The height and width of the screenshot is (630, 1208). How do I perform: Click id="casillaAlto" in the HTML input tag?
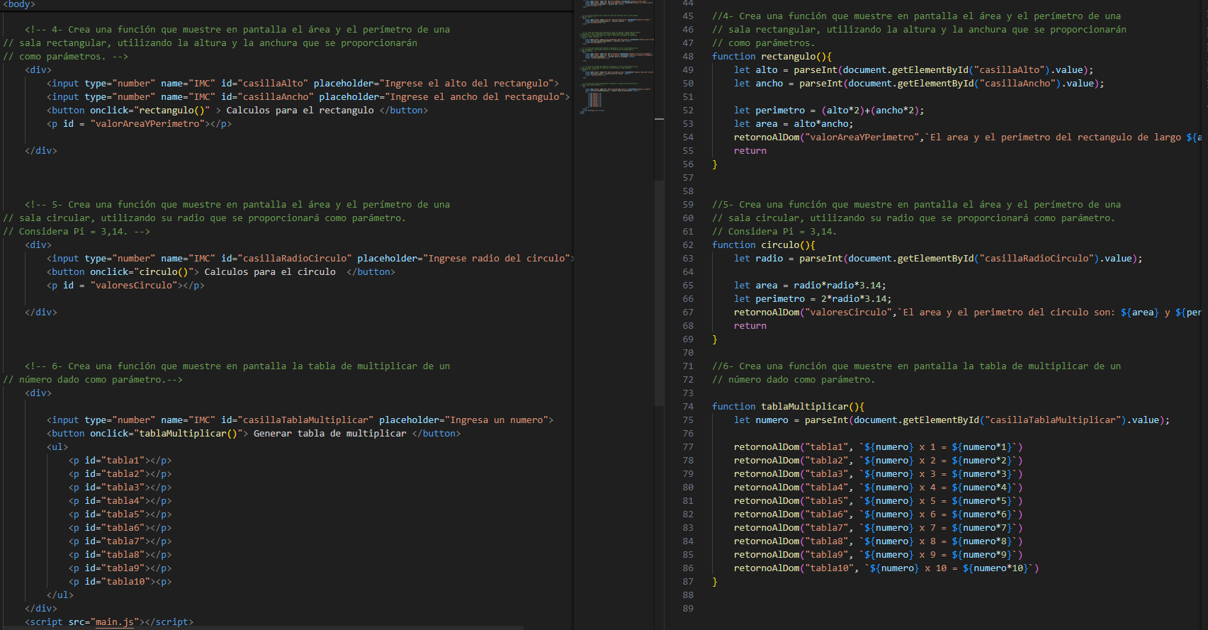point(264,84)
